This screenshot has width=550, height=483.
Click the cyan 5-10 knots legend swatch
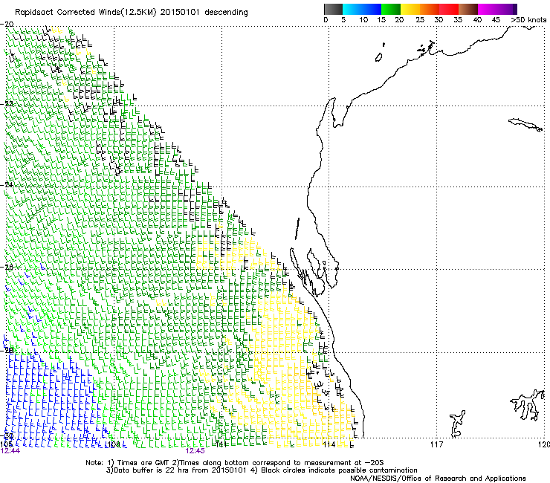click(x=352, y=9)
